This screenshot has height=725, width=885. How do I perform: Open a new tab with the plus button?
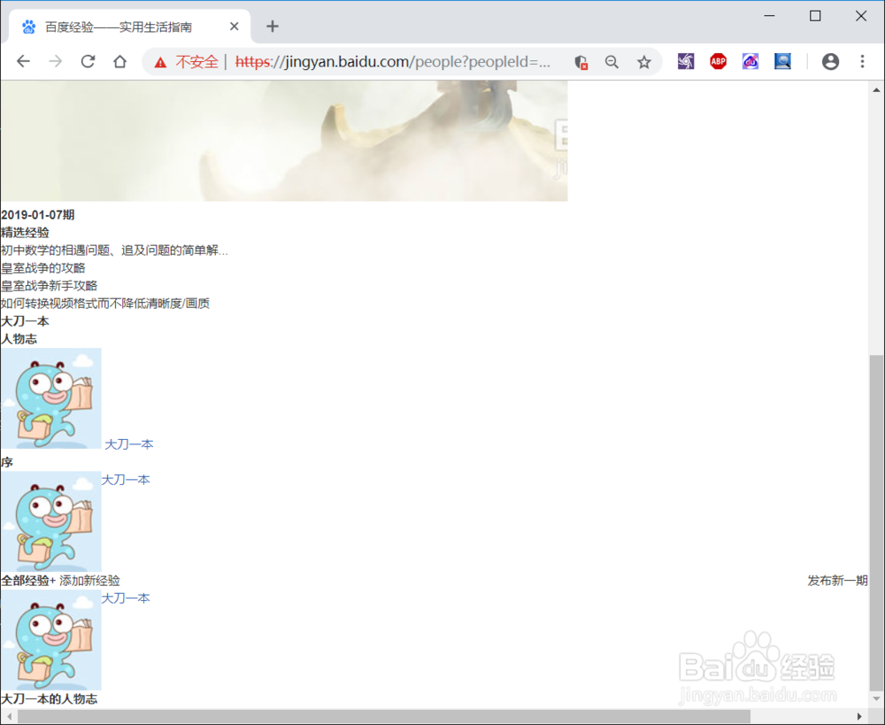[x=272, y=27]
